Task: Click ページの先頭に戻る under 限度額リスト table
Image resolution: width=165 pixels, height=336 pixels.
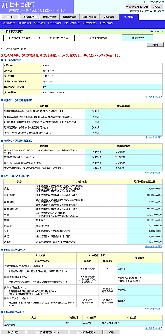Action: point(154,246)
